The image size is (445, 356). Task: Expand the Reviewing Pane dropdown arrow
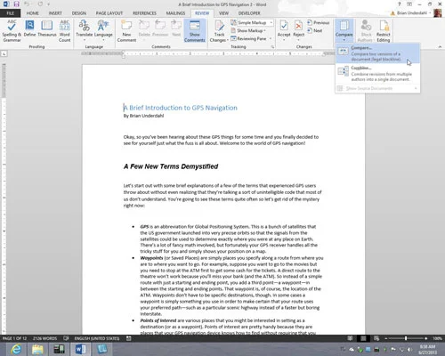click(x=271, y=38)
